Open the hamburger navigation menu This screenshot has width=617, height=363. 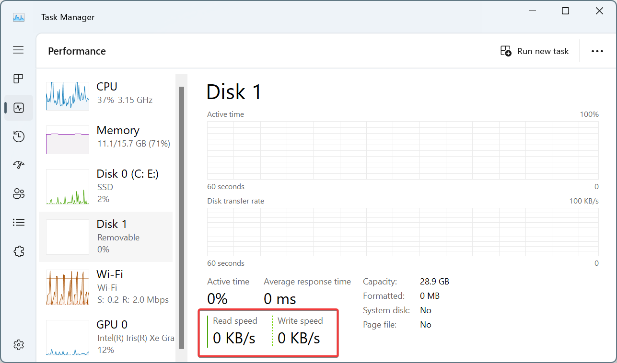click(18, 50)
